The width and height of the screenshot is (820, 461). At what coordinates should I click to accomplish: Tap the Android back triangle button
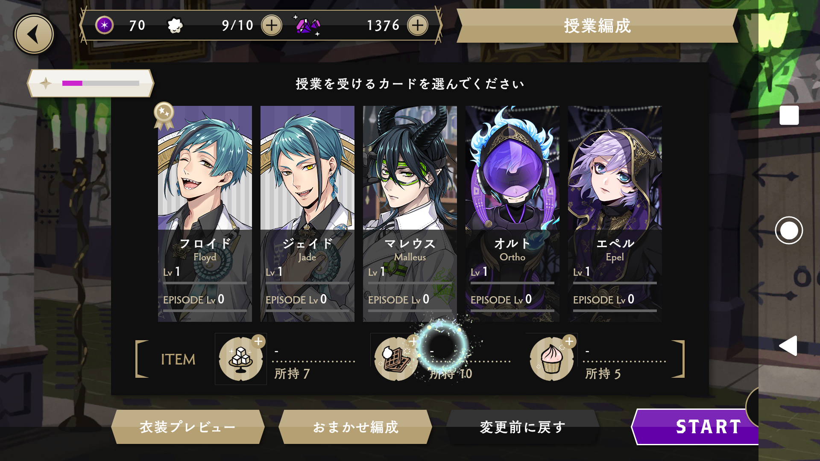click(x=788, y=346)
